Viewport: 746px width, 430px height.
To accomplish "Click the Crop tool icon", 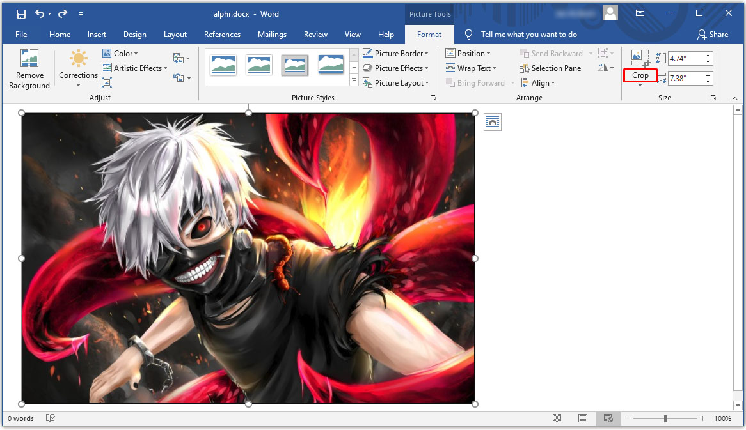I will pos(640,58).
